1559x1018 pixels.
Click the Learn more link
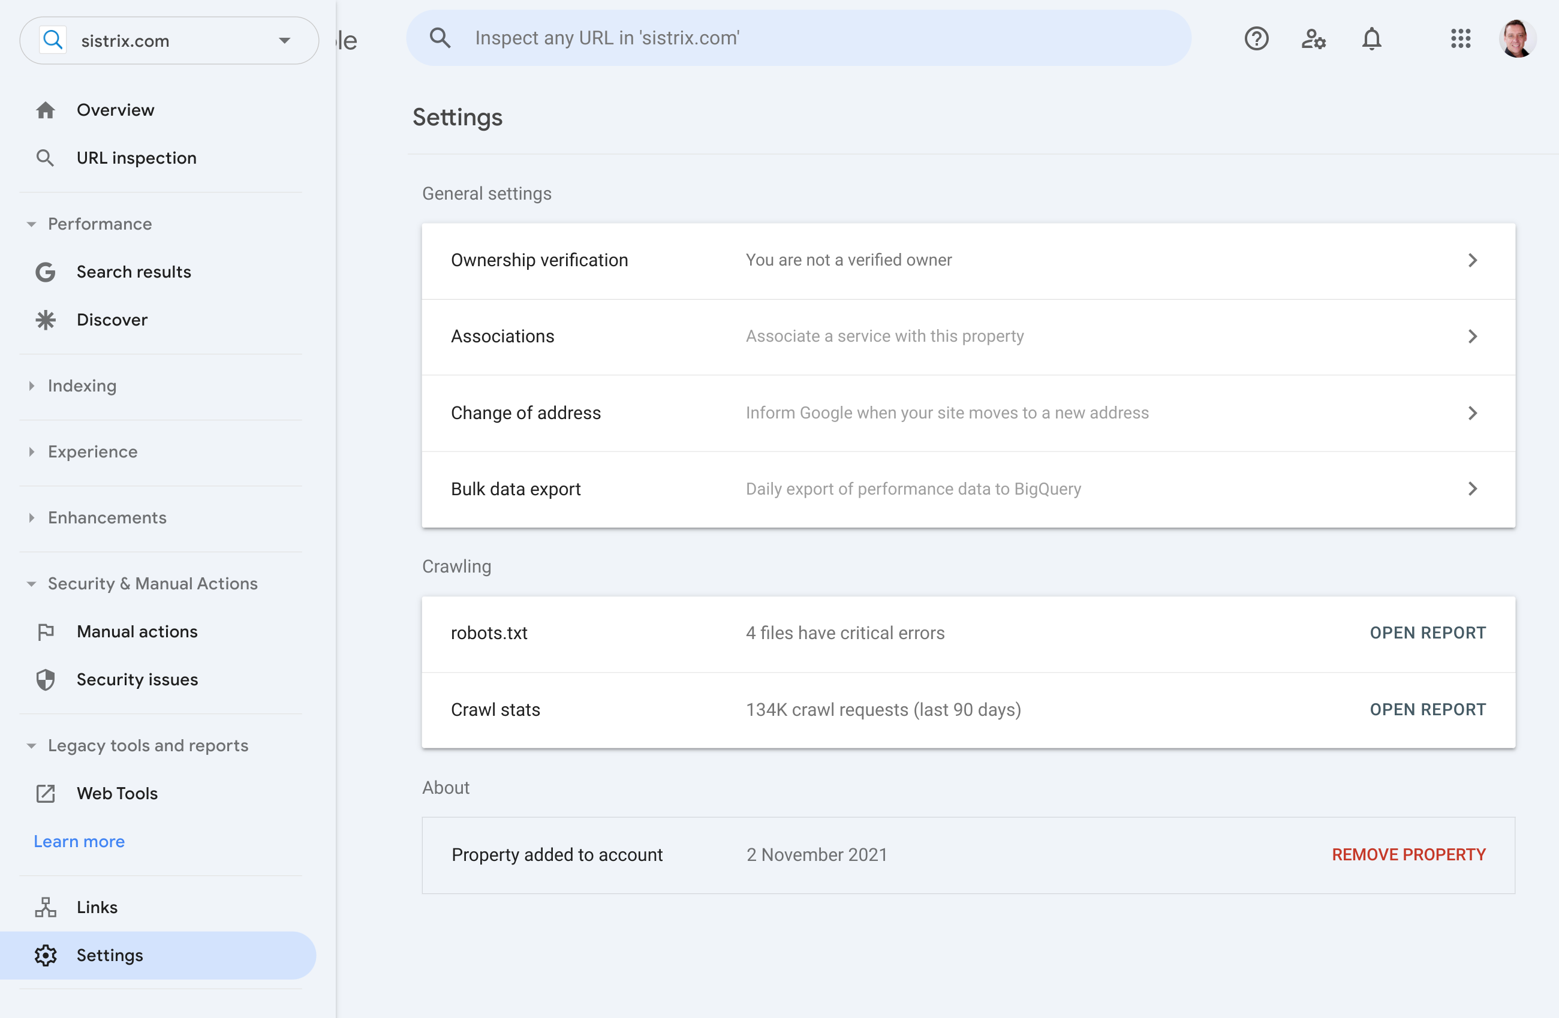[x=79, y=841]
